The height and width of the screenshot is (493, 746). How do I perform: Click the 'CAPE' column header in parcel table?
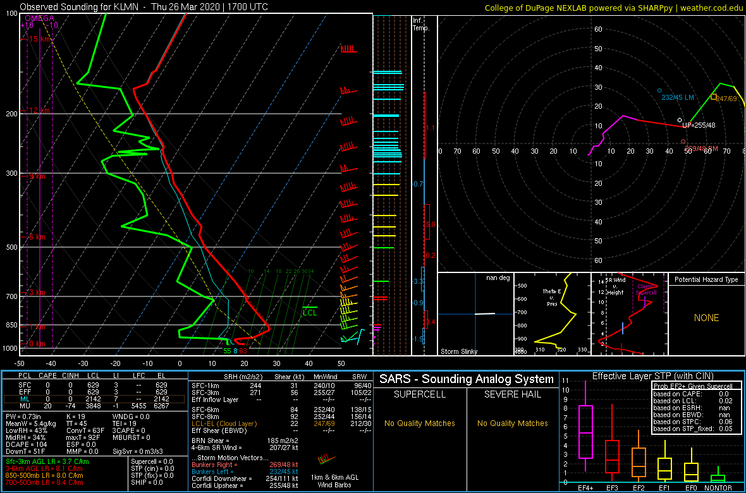coord(47,375)
